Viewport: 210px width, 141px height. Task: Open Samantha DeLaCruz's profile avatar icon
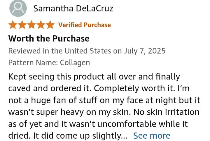pos(18,8)
